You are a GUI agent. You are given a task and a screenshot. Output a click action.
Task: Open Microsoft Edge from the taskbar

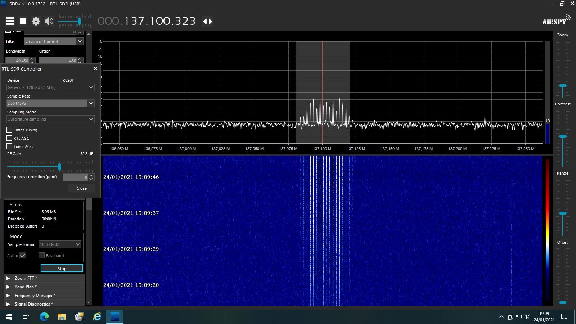[44, 317]
